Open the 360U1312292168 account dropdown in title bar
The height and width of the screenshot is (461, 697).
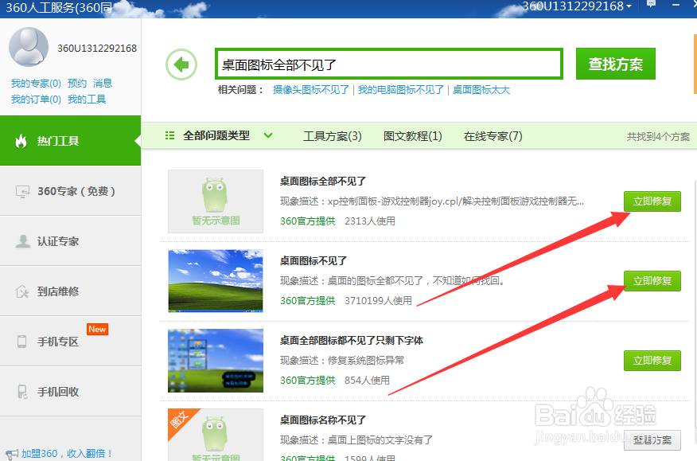pos(577,6)
